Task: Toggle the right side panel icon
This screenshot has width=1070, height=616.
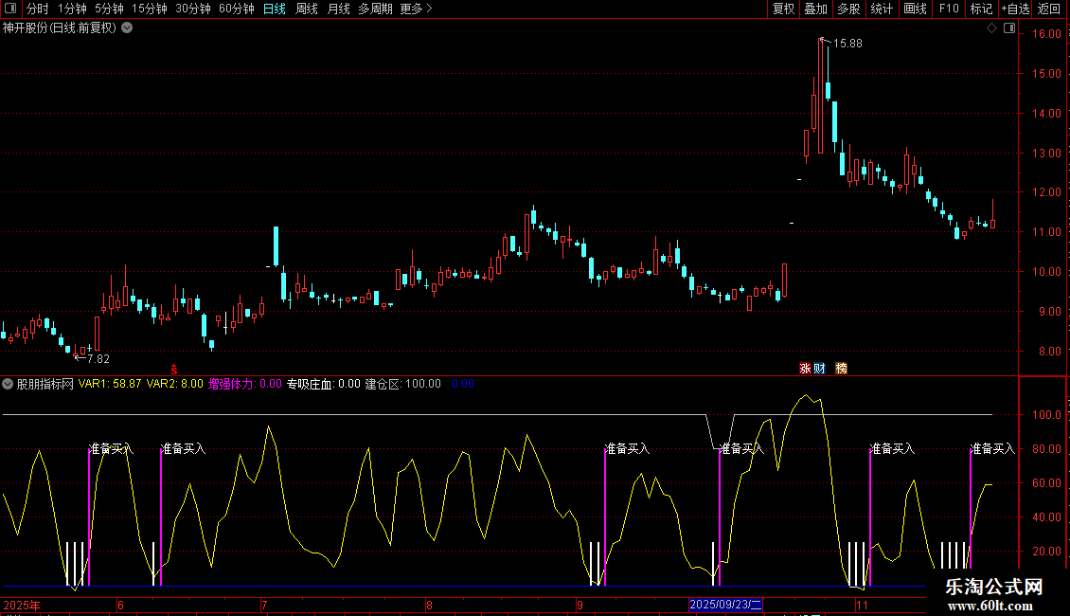Action: 1008,28
